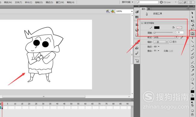Select the Hand tool

pos(192,79)
